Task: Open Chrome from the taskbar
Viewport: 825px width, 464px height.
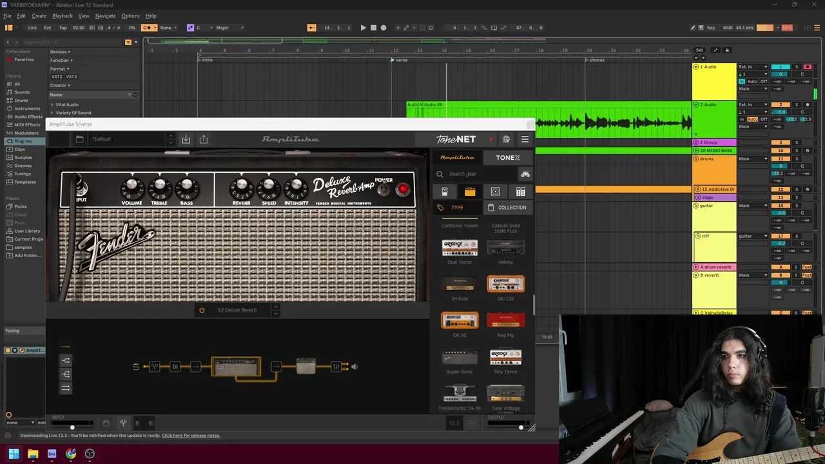Action: (71, 454)
